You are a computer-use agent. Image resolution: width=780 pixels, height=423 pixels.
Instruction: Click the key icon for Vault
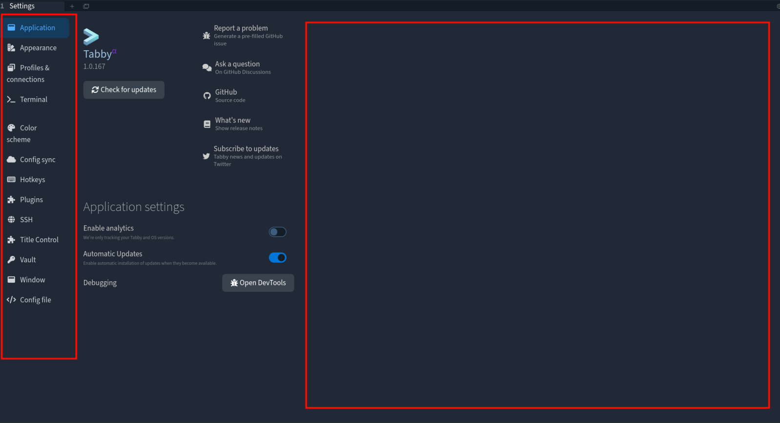point(11,260)
